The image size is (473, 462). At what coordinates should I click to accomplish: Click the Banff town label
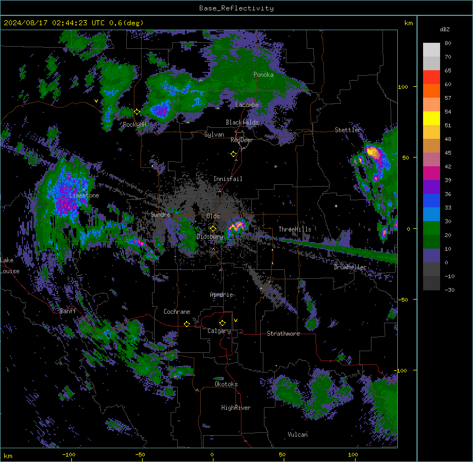68,311
